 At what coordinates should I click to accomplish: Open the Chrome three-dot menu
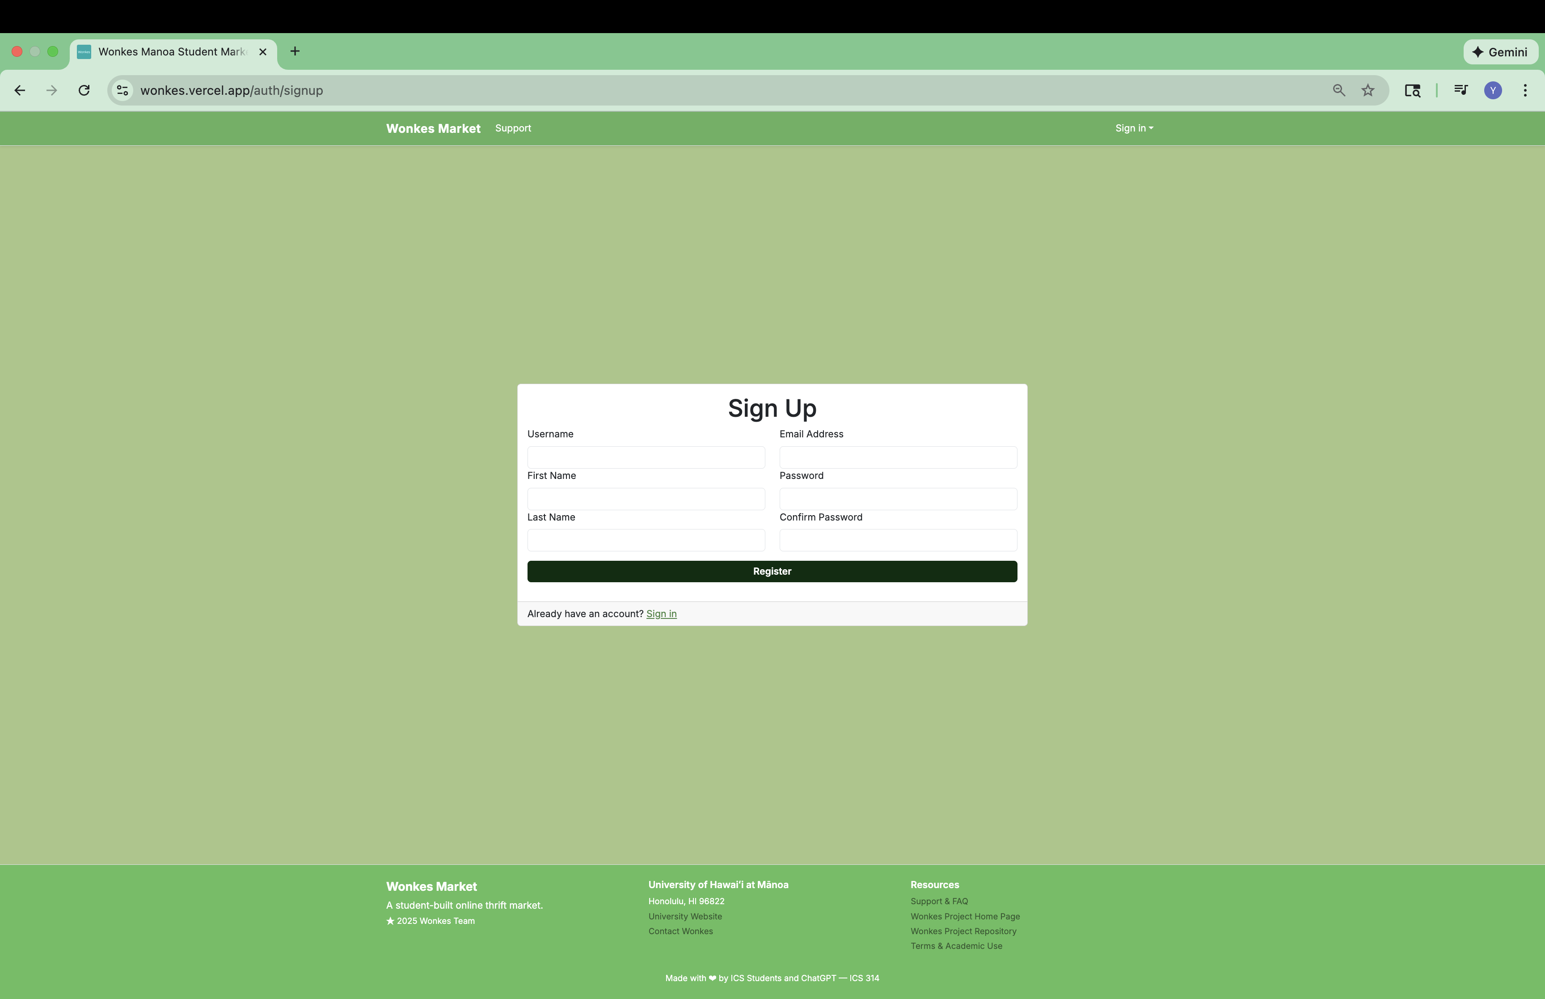click(1525, 90)
